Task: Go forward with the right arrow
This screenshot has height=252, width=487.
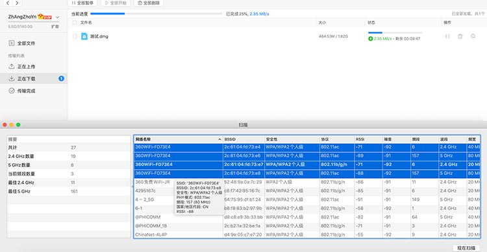Action: point(17,3)
